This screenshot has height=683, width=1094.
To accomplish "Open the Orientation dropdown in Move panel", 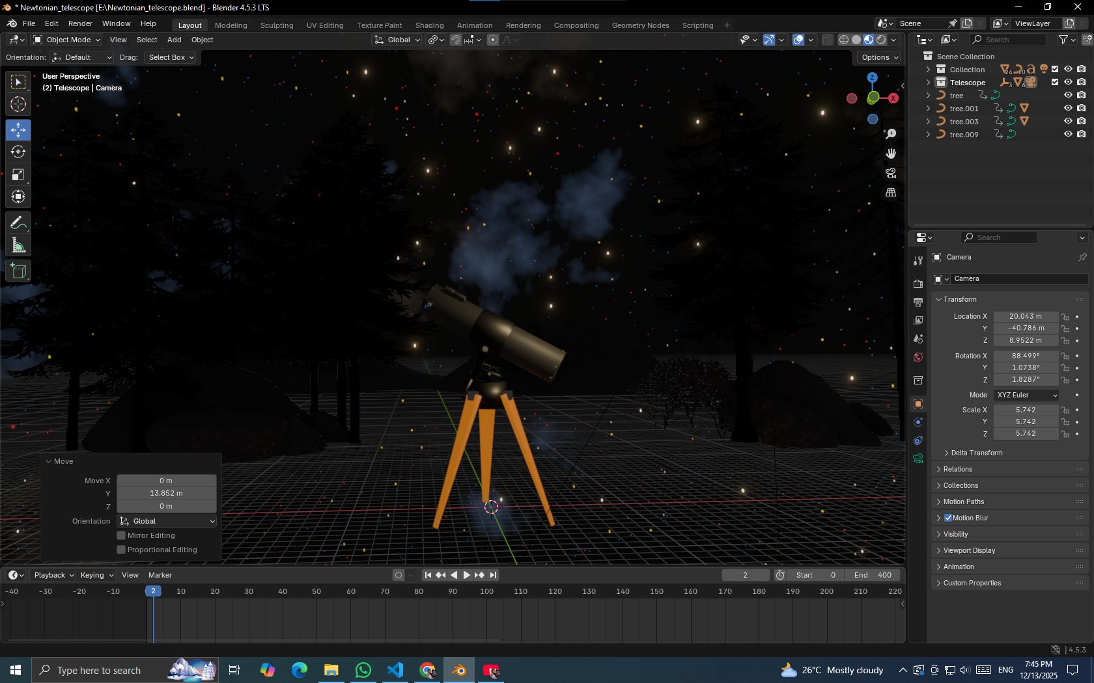I will coord(166,520).
